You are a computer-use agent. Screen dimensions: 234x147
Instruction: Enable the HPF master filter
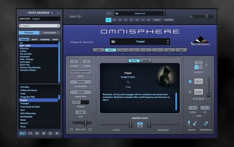click(140, 126)
